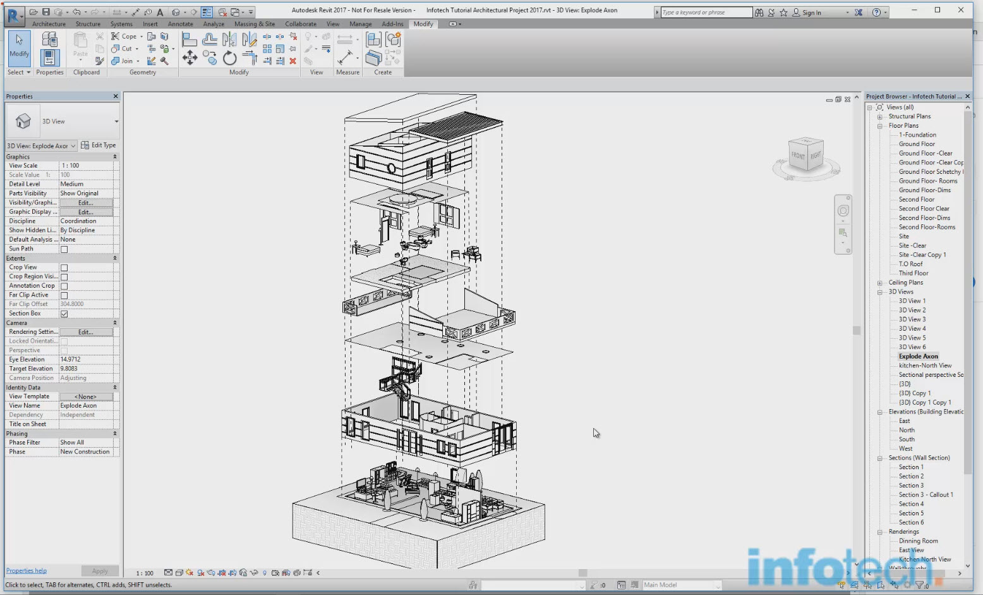
Task: Click the Edit Type button
Action: (x=98, y=145)
